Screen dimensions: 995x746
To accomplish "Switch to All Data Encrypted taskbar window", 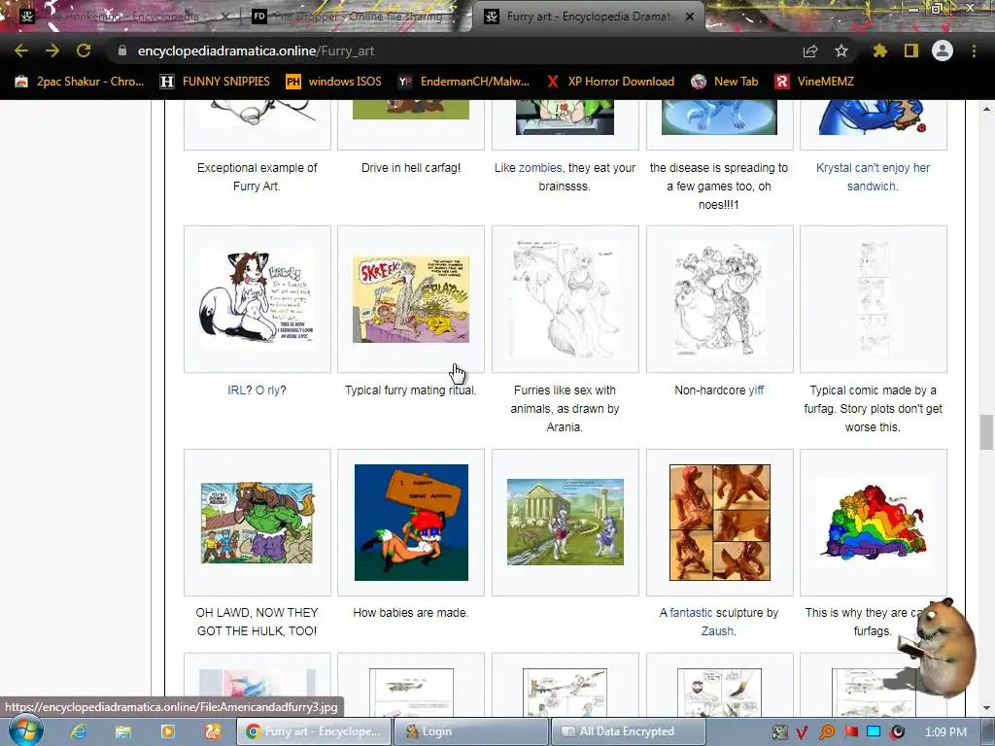I will pyautogui.click(x=628, y=731).
